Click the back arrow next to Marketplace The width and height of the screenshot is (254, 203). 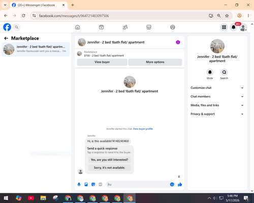(x=6, y=38)
